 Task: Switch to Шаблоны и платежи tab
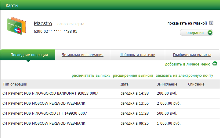coord(137,55)
